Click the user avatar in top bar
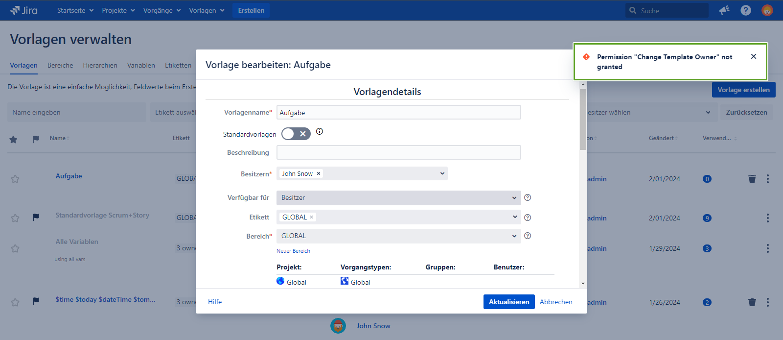This screenshot has height=340, width=783. point(767,10)
